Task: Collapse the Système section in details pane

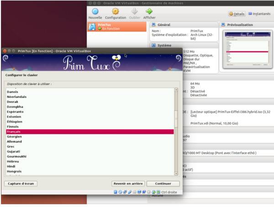Action: pyautogui.click(x=153, y=45)
